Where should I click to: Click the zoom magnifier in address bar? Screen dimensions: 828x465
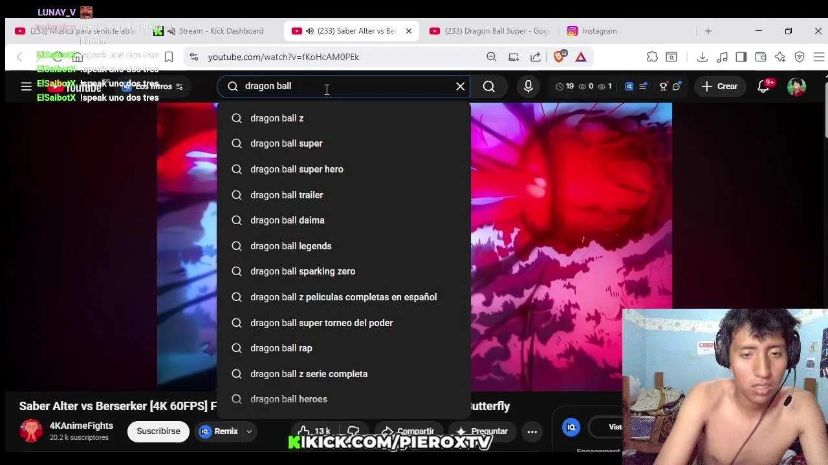492,57
